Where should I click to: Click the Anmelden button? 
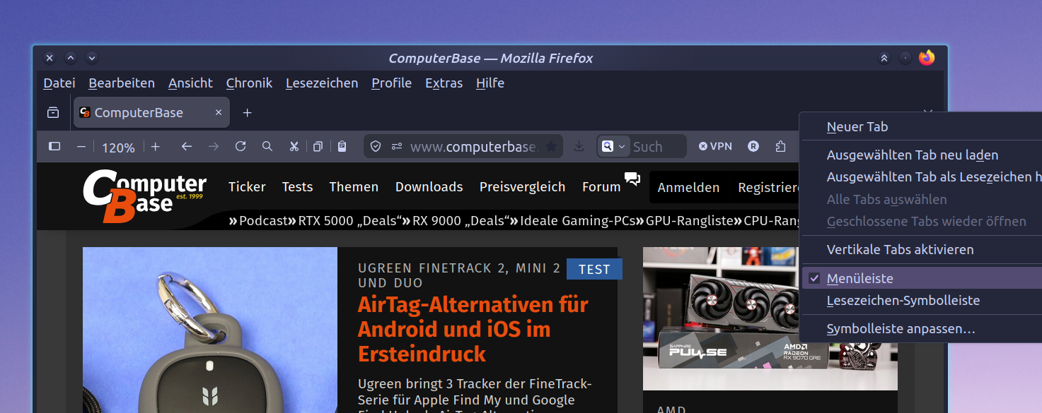point(688,188)
